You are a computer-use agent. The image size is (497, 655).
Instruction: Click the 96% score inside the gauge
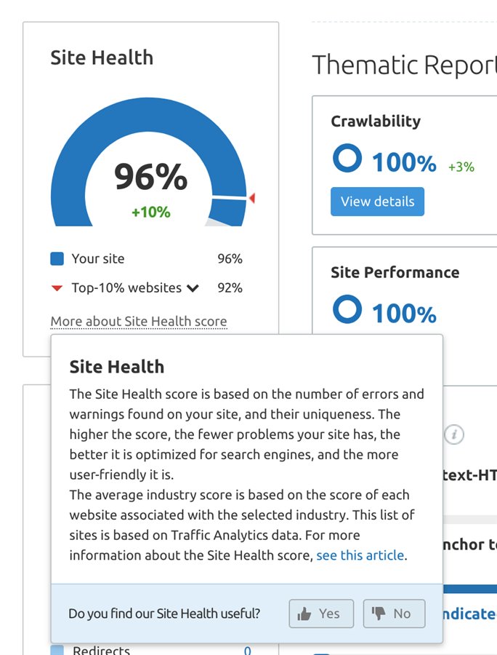pyautogui.click(x=150, y=177)
